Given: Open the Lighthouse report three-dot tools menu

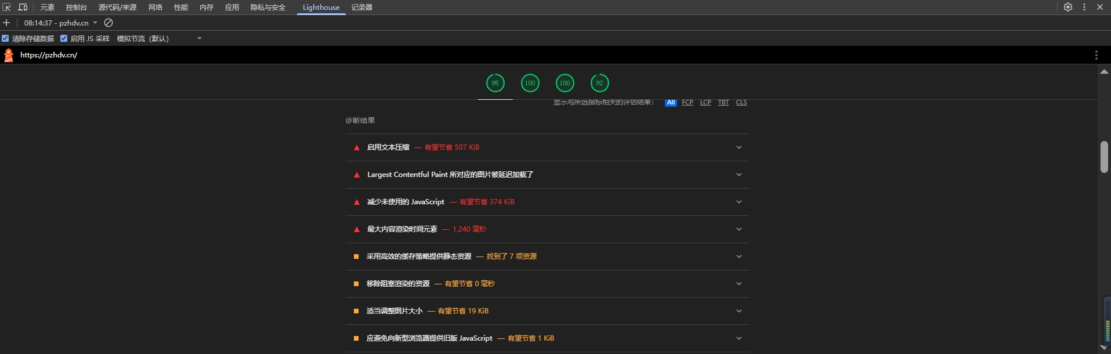Looking at the screenshot, I should click(1096, 55).
